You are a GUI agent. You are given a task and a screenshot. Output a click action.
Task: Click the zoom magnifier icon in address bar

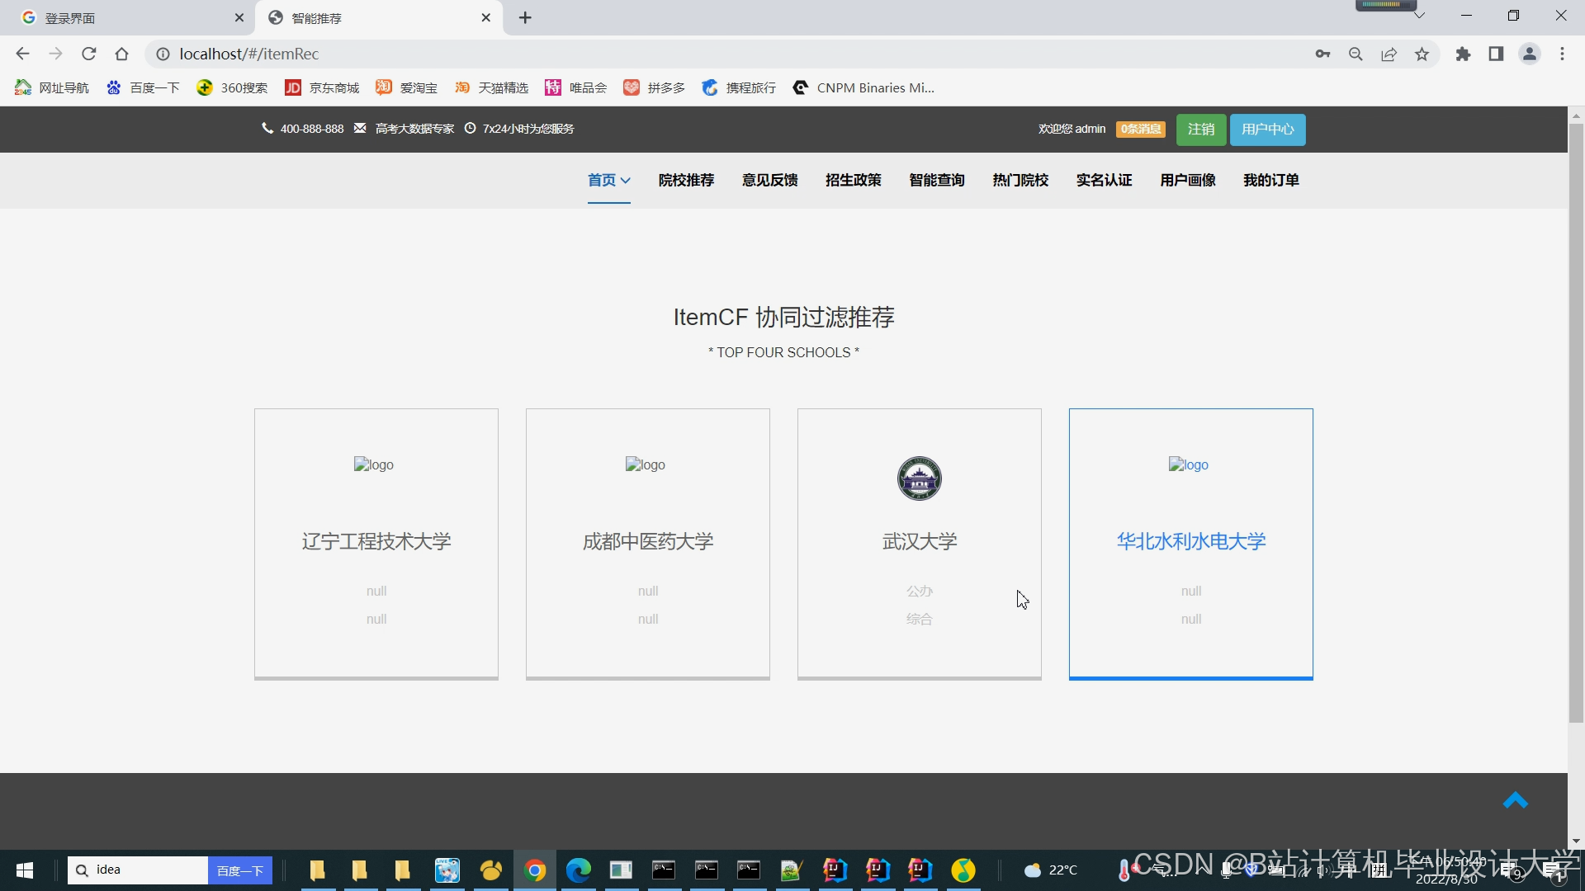(x=1356, y=54)
